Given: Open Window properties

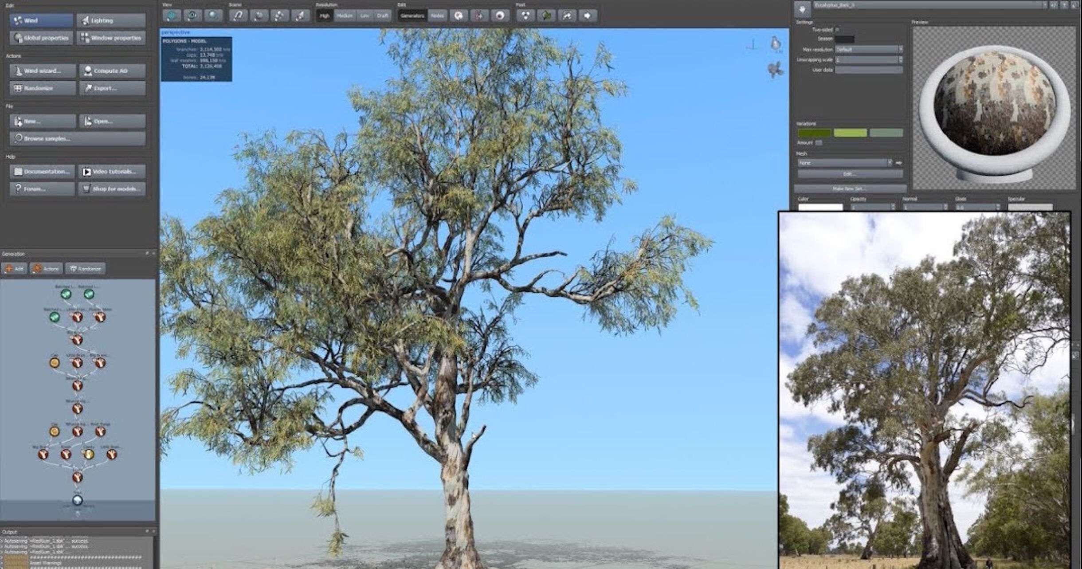Looking at the screenshot, I should tap(111, 38).
